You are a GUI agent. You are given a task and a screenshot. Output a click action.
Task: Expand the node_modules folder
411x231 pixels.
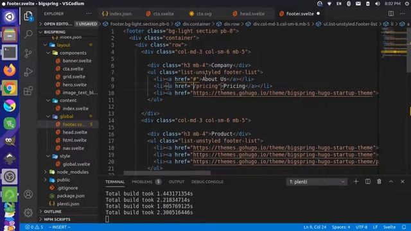click(68, 172)
